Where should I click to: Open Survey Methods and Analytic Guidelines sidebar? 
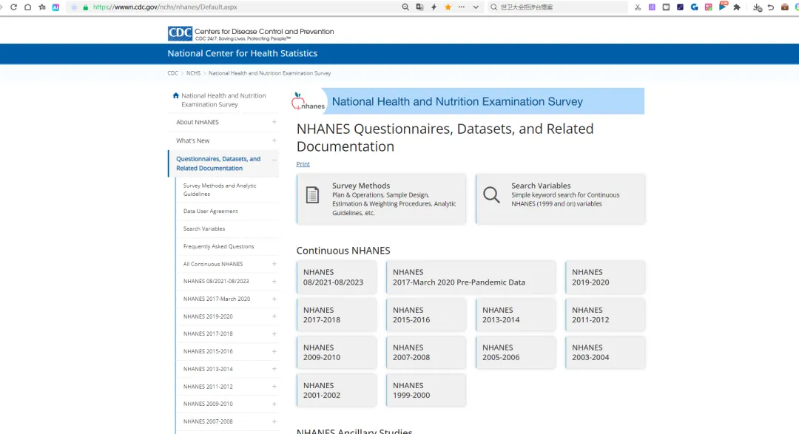click(220, 189)
